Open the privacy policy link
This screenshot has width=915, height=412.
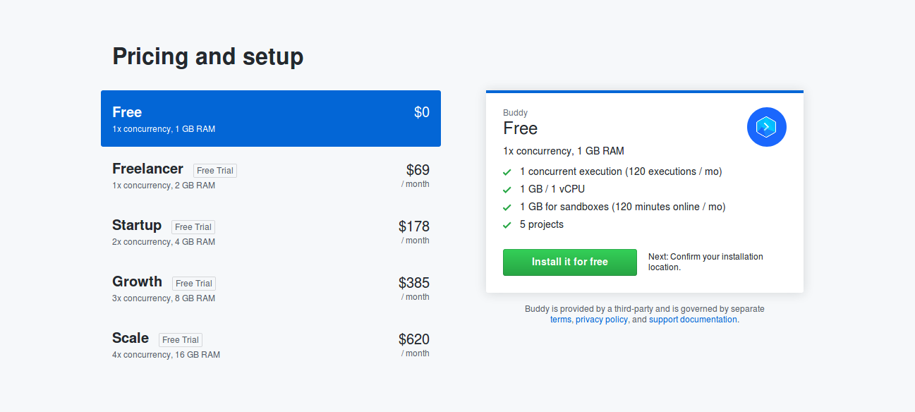click(x=601, y=320)
